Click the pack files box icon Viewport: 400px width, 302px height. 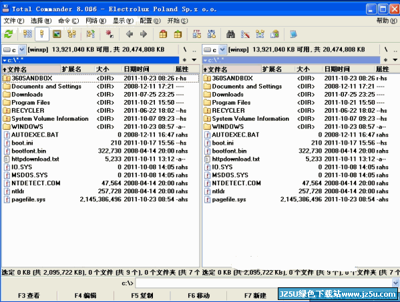click(163, 34)
